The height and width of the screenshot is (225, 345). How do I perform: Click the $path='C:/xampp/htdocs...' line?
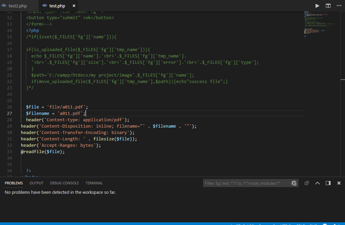[112, 75]
